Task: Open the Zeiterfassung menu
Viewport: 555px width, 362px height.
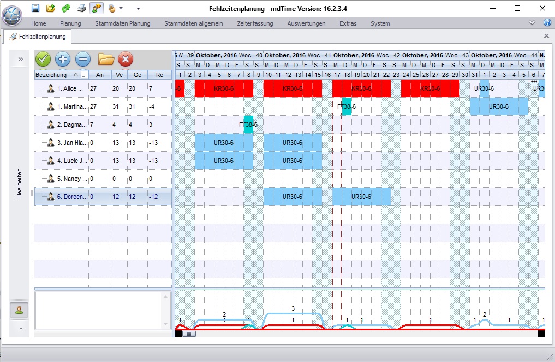Action: coord(255,23)
